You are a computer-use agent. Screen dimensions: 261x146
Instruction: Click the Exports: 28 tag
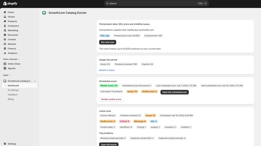click(147, 64)
